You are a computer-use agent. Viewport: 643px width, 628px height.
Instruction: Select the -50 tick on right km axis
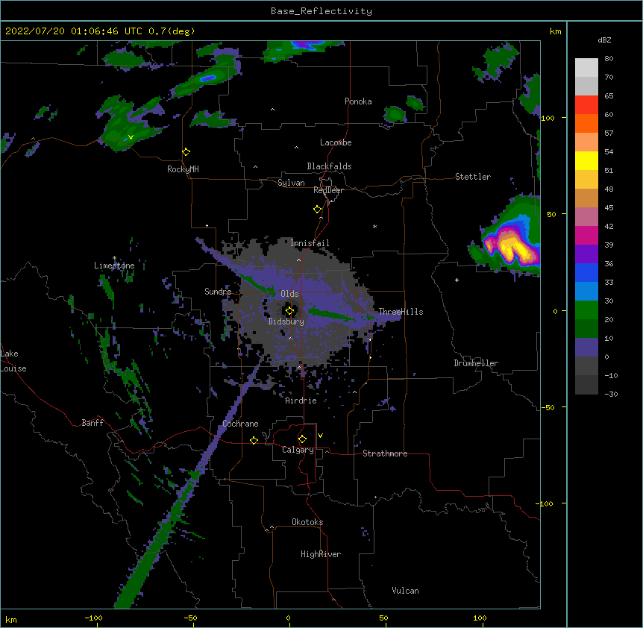[x=548, y=407]
